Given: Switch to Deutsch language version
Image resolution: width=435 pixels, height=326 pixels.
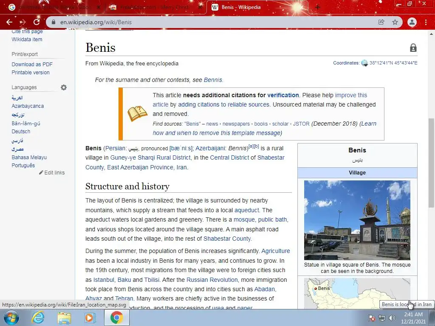Looking at the screenshot, I should click(x=21, y=132).
